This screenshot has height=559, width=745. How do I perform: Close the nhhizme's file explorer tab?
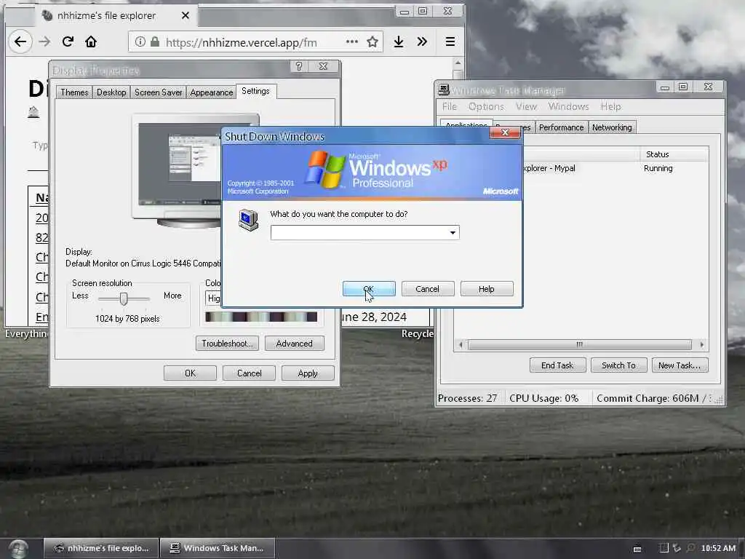tap(186, 16)
